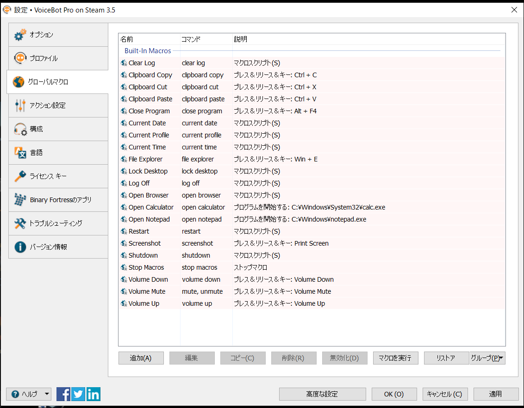524x408 pixels.
Task: Open 高度な設定
Action: click(x=323, y=394)
